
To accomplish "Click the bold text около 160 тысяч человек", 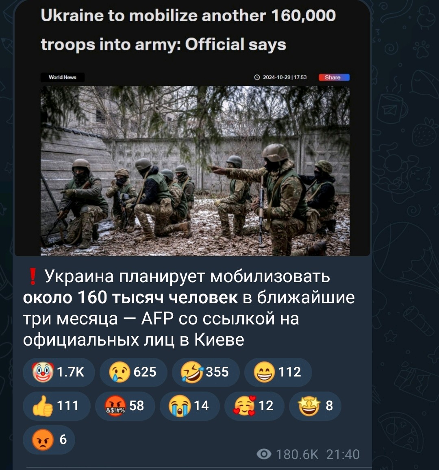I will pyautogui.click(x=130, y=298).
